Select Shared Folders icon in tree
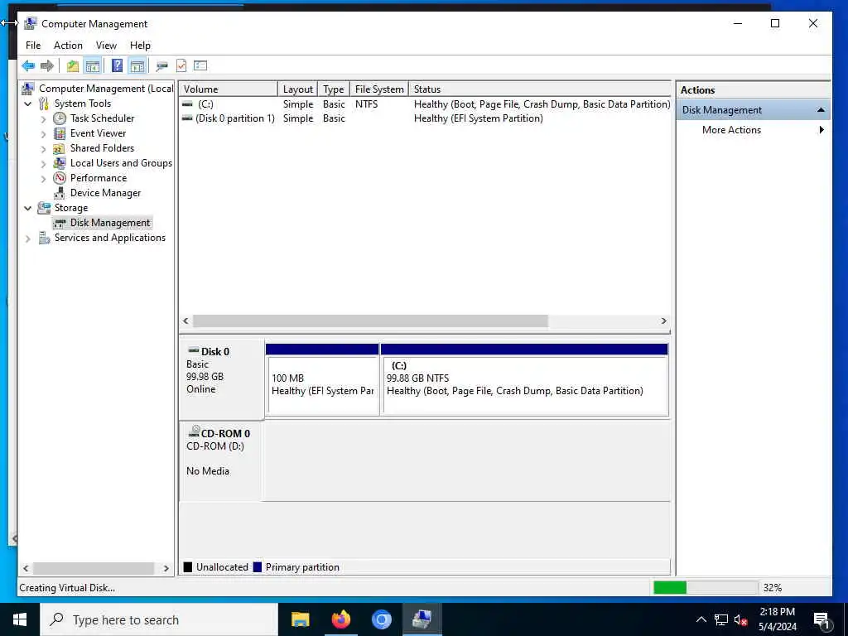Image resolution: width=848 pixels, height=636 pixels. (x=60, y=148)
